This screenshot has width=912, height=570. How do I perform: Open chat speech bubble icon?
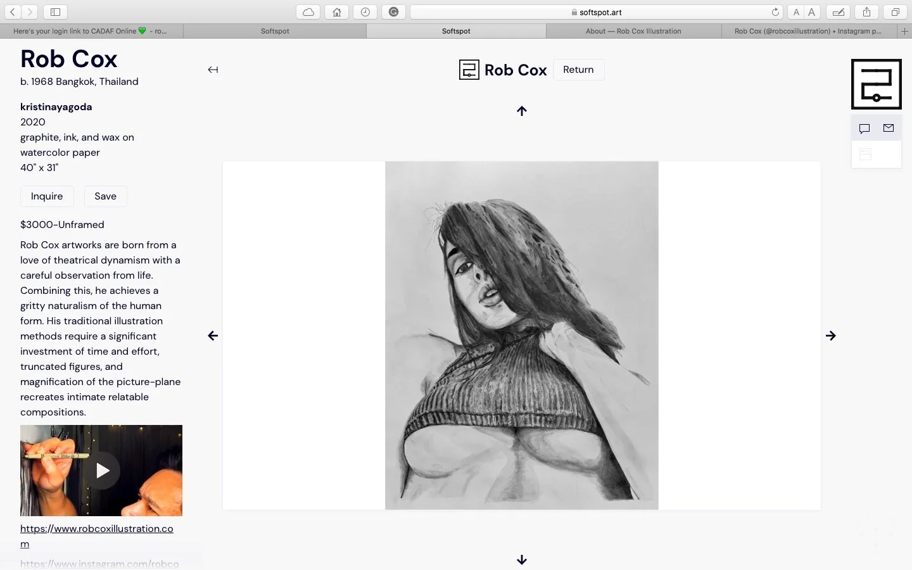864,129
